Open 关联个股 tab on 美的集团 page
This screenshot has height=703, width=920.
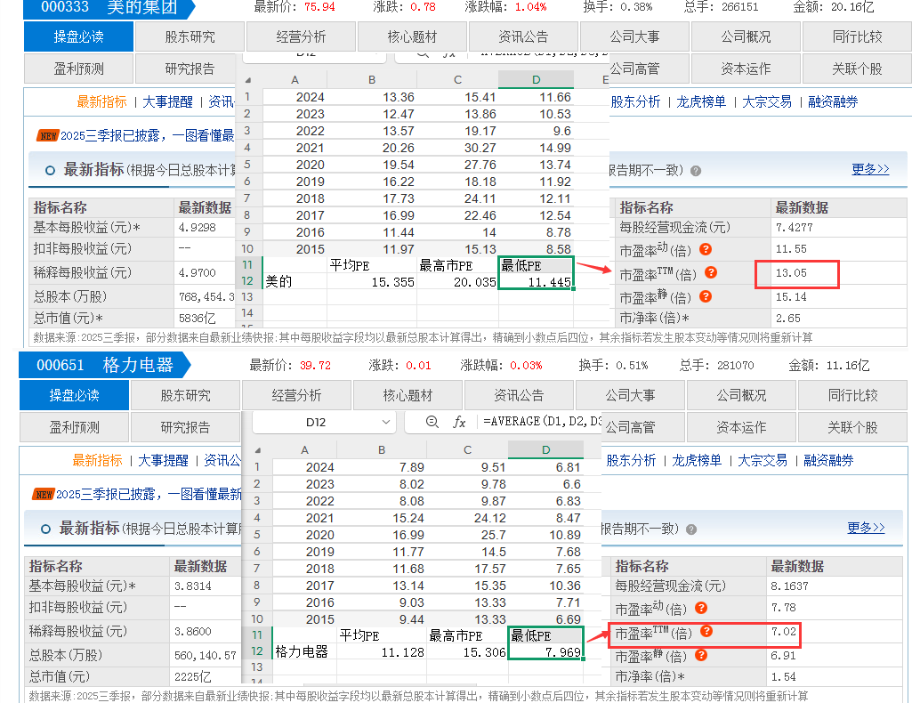coord(857,69)
